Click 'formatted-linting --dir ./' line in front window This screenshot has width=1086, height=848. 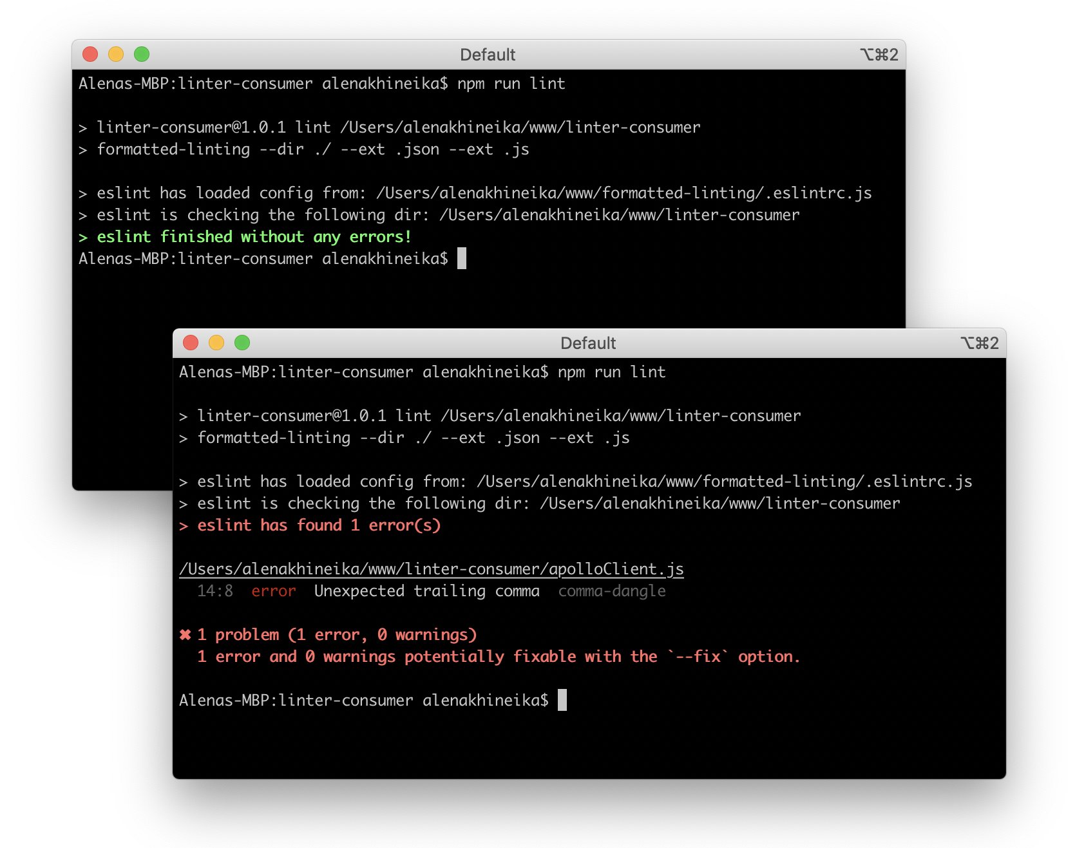[x=405, y=438]
